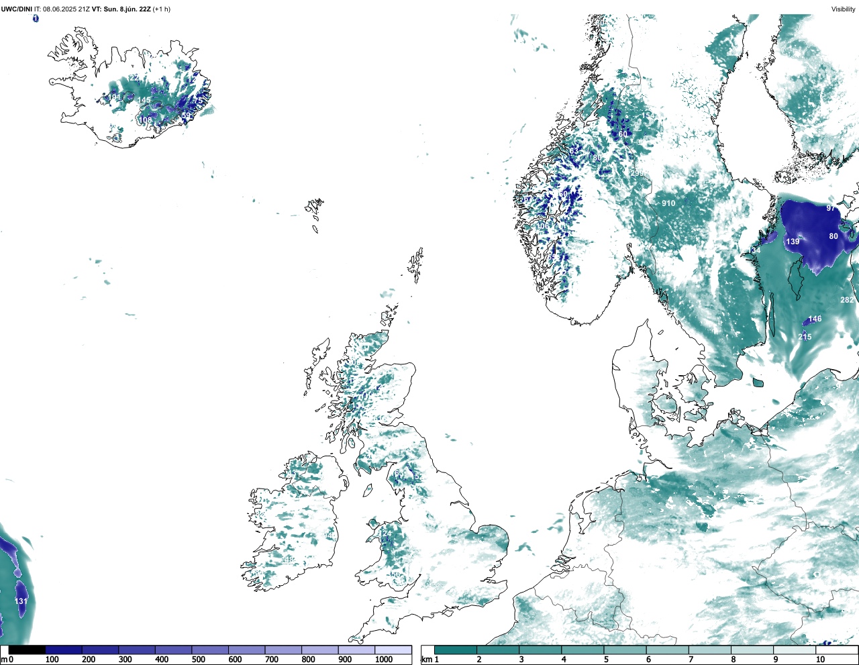Click the '300' meters scale label
This screenshot has width=859, height=665.
pyautogui.click(x=125, y=660)
